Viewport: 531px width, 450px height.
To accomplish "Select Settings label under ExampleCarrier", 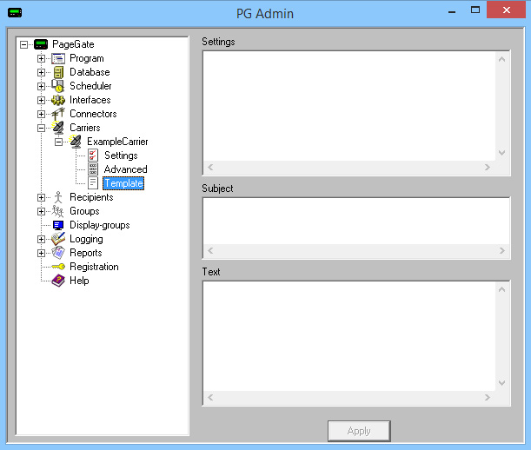I will (x=121, y=156).
